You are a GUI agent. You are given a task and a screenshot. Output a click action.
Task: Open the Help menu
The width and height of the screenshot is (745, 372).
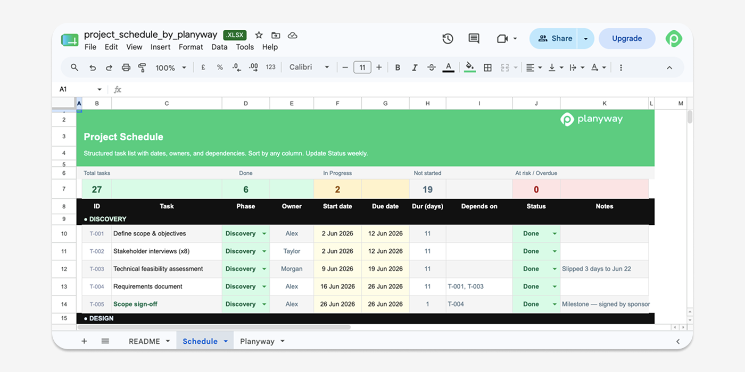pos(270,47)
